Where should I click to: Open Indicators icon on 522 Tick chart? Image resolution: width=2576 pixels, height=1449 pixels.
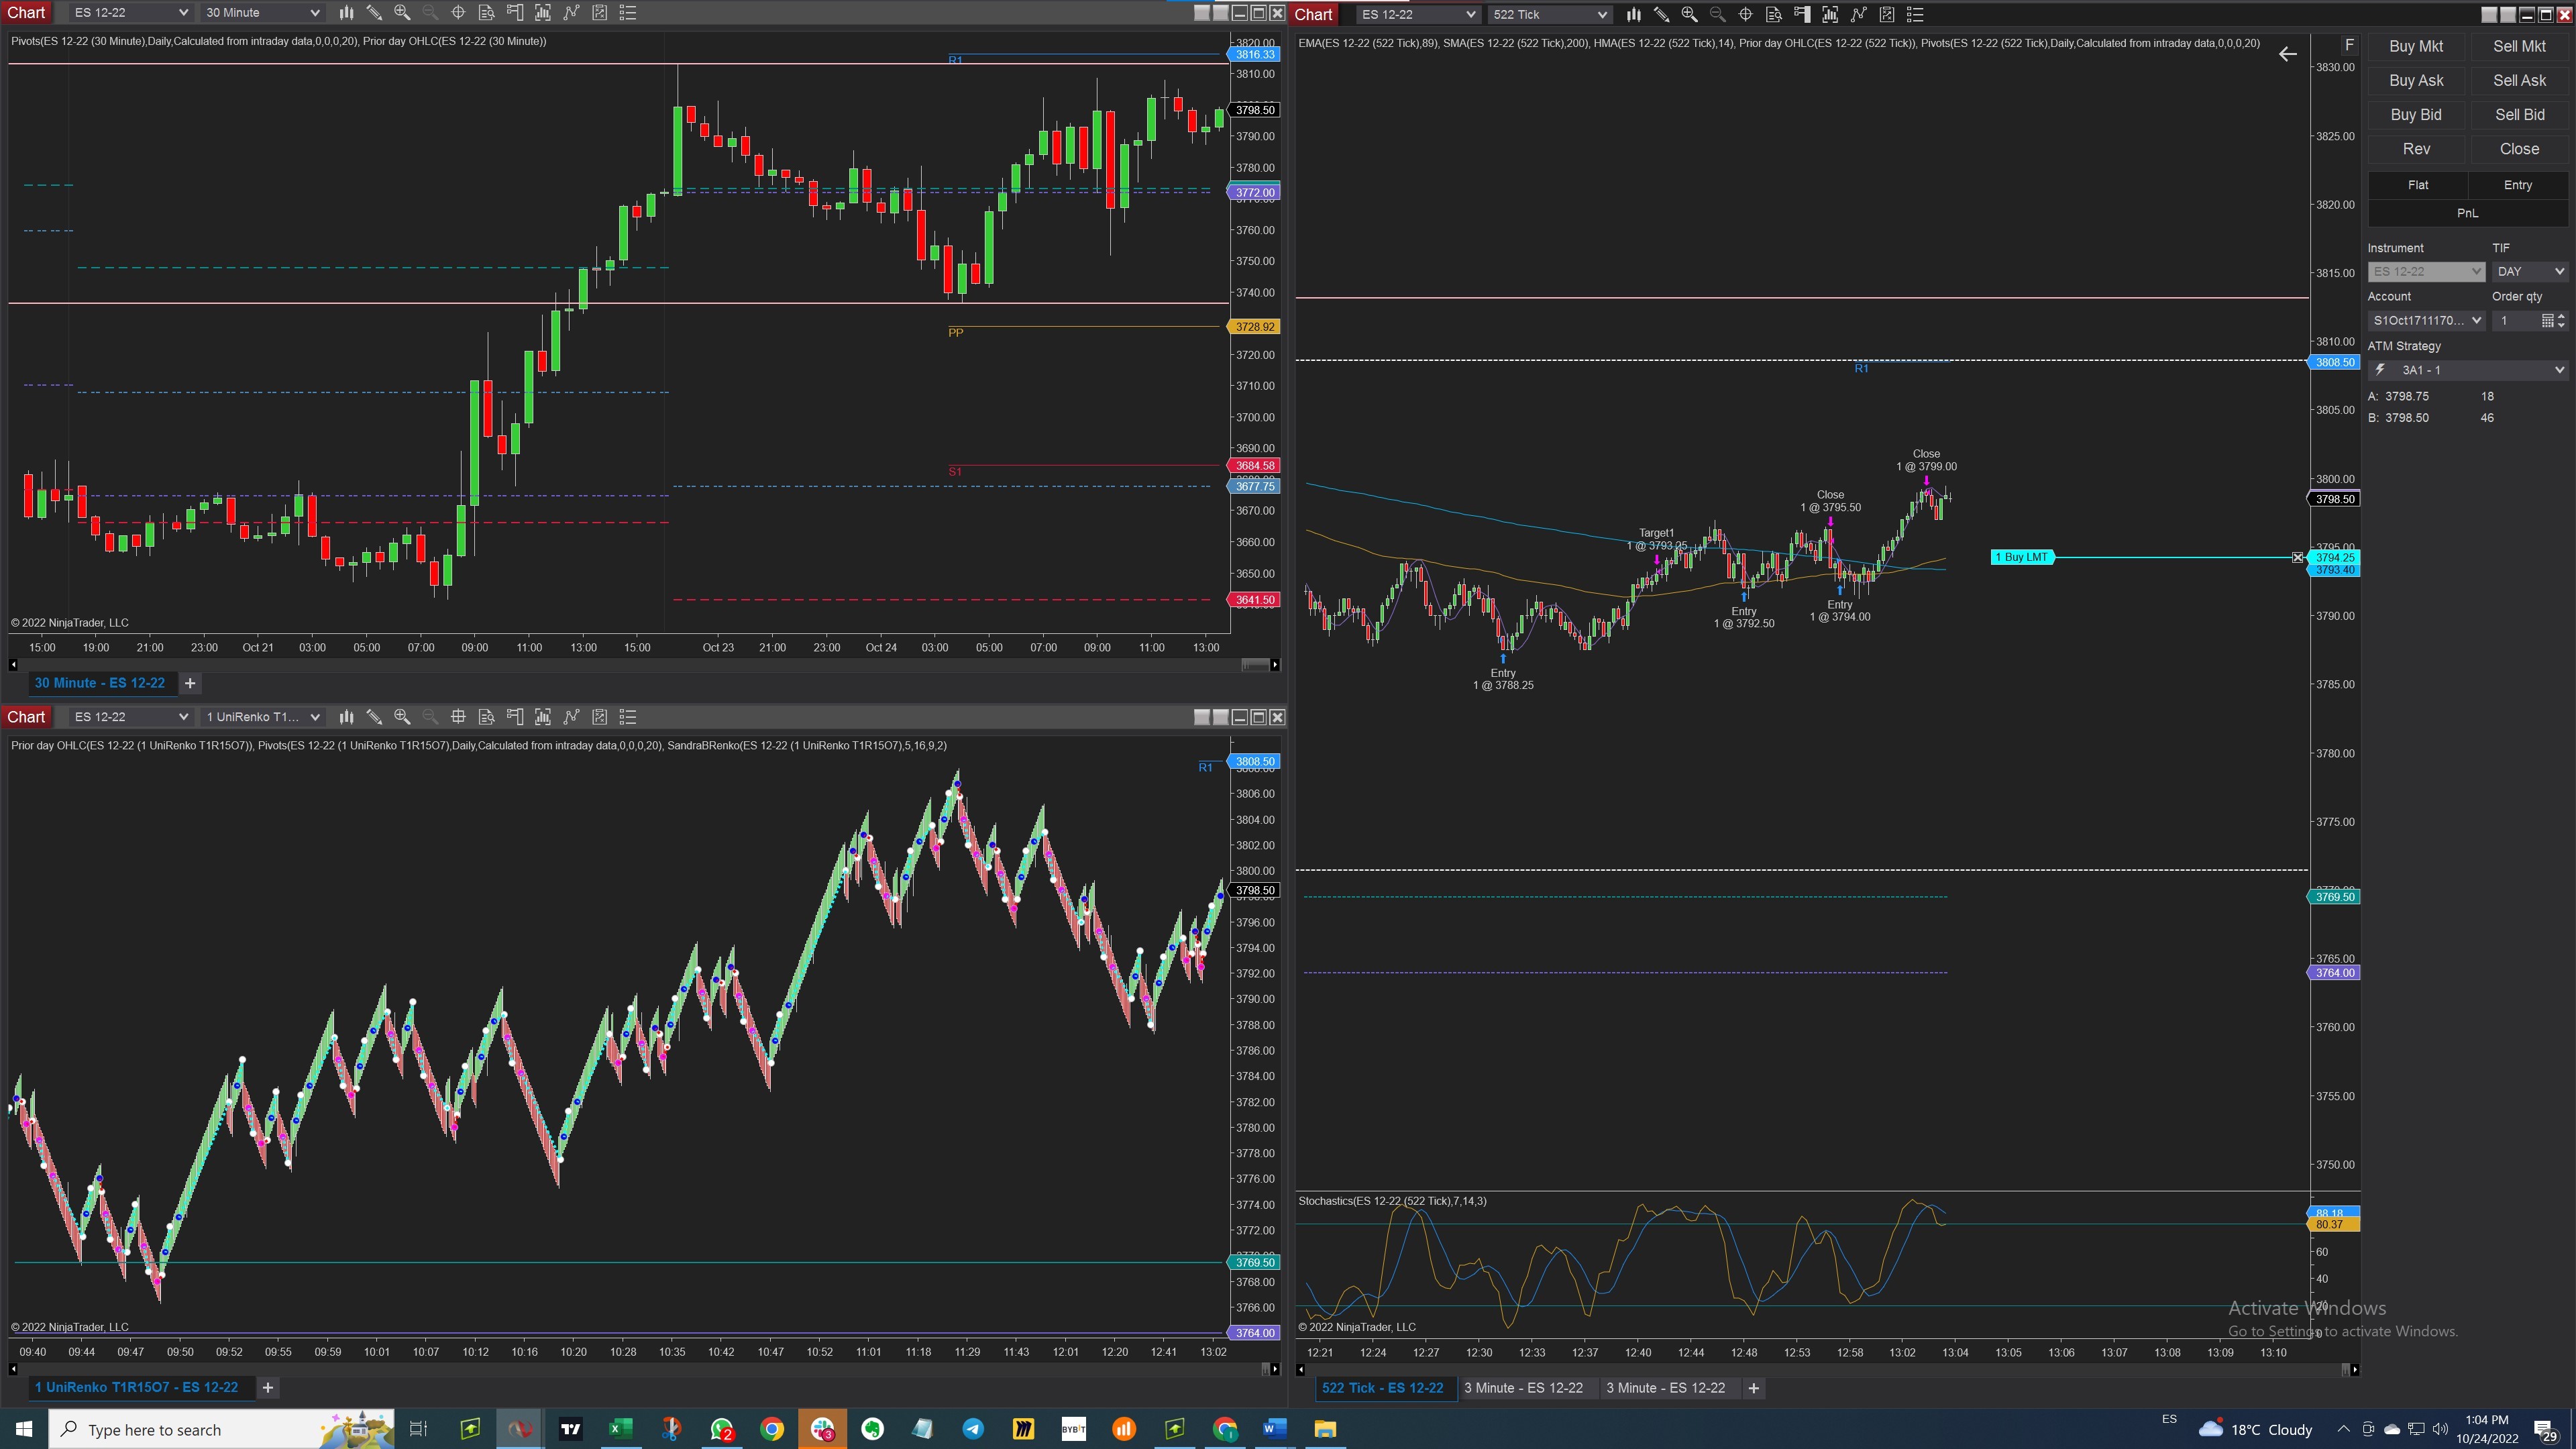[1858, 14]
